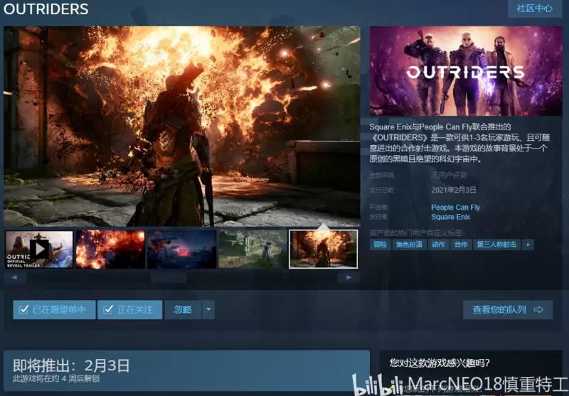Image resolution: width=569 pixels, height=396 pixels.
Task: Select the fourth green ruins screenshot thumbnail
Action: click(252, 250)
